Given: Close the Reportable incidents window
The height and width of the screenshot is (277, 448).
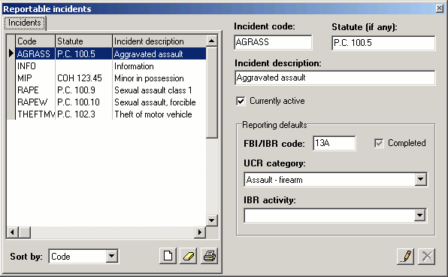Looking at the screenshot, I should [x=440, y=8].
